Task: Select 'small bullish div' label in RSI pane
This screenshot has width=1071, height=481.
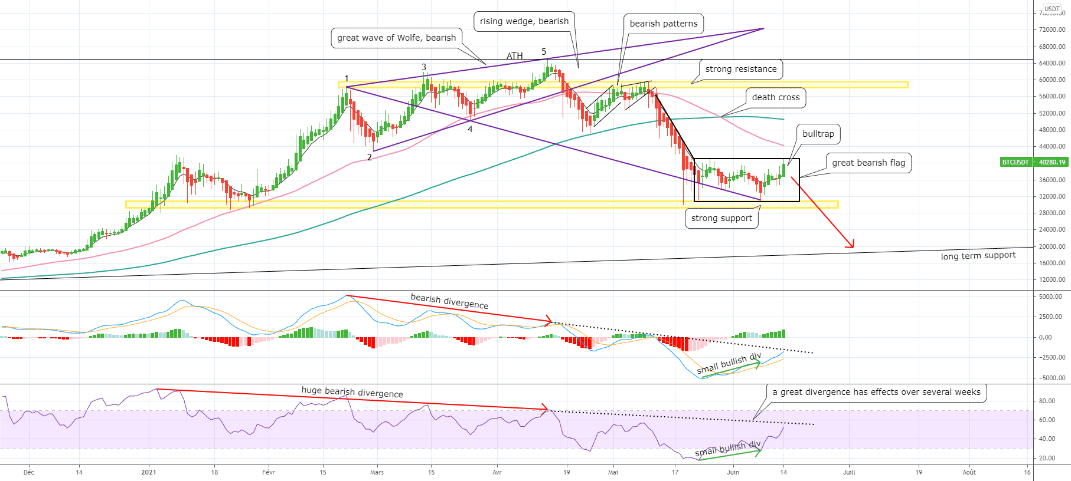Action: [727, 448]
